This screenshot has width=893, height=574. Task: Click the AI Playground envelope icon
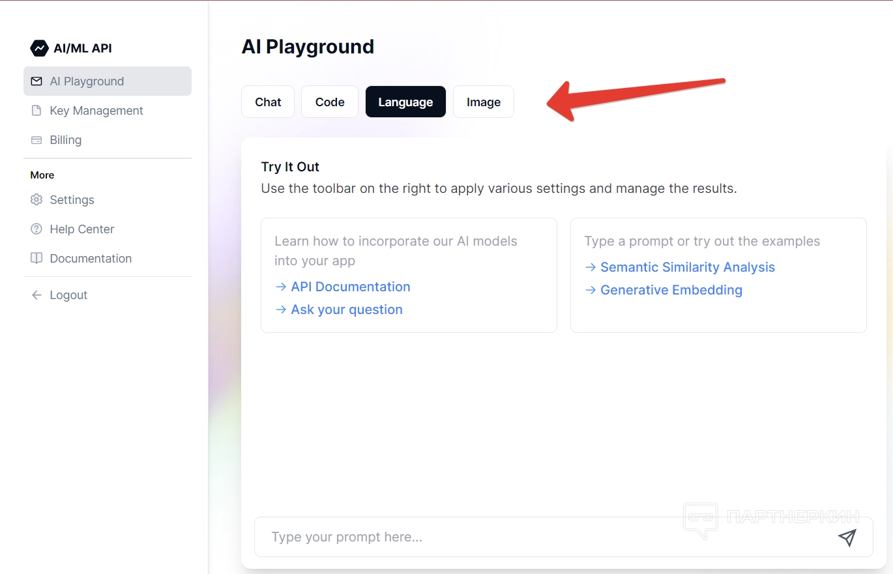point(37,81)
